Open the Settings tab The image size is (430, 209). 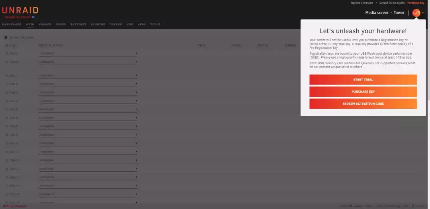[x=78, y=25]
